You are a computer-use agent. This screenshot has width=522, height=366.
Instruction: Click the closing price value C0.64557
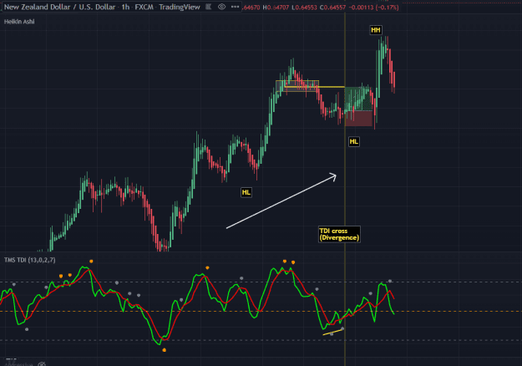point(333,7)
